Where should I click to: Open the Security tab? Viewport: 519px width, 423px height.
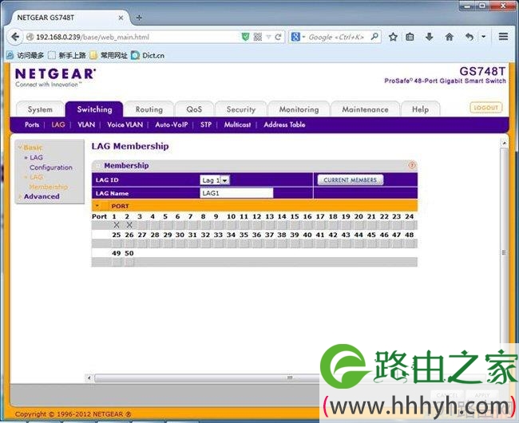point(240,109)
